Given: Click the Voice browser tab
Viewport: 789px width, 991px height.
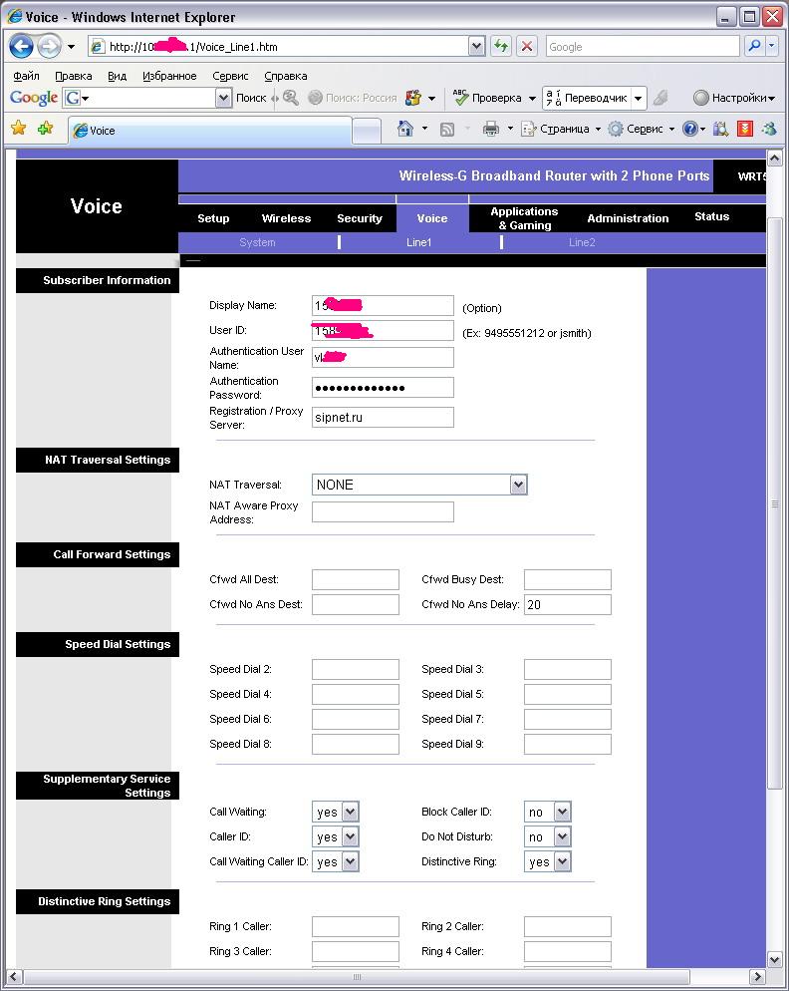Looking at the screenshot, I should 210,131.
